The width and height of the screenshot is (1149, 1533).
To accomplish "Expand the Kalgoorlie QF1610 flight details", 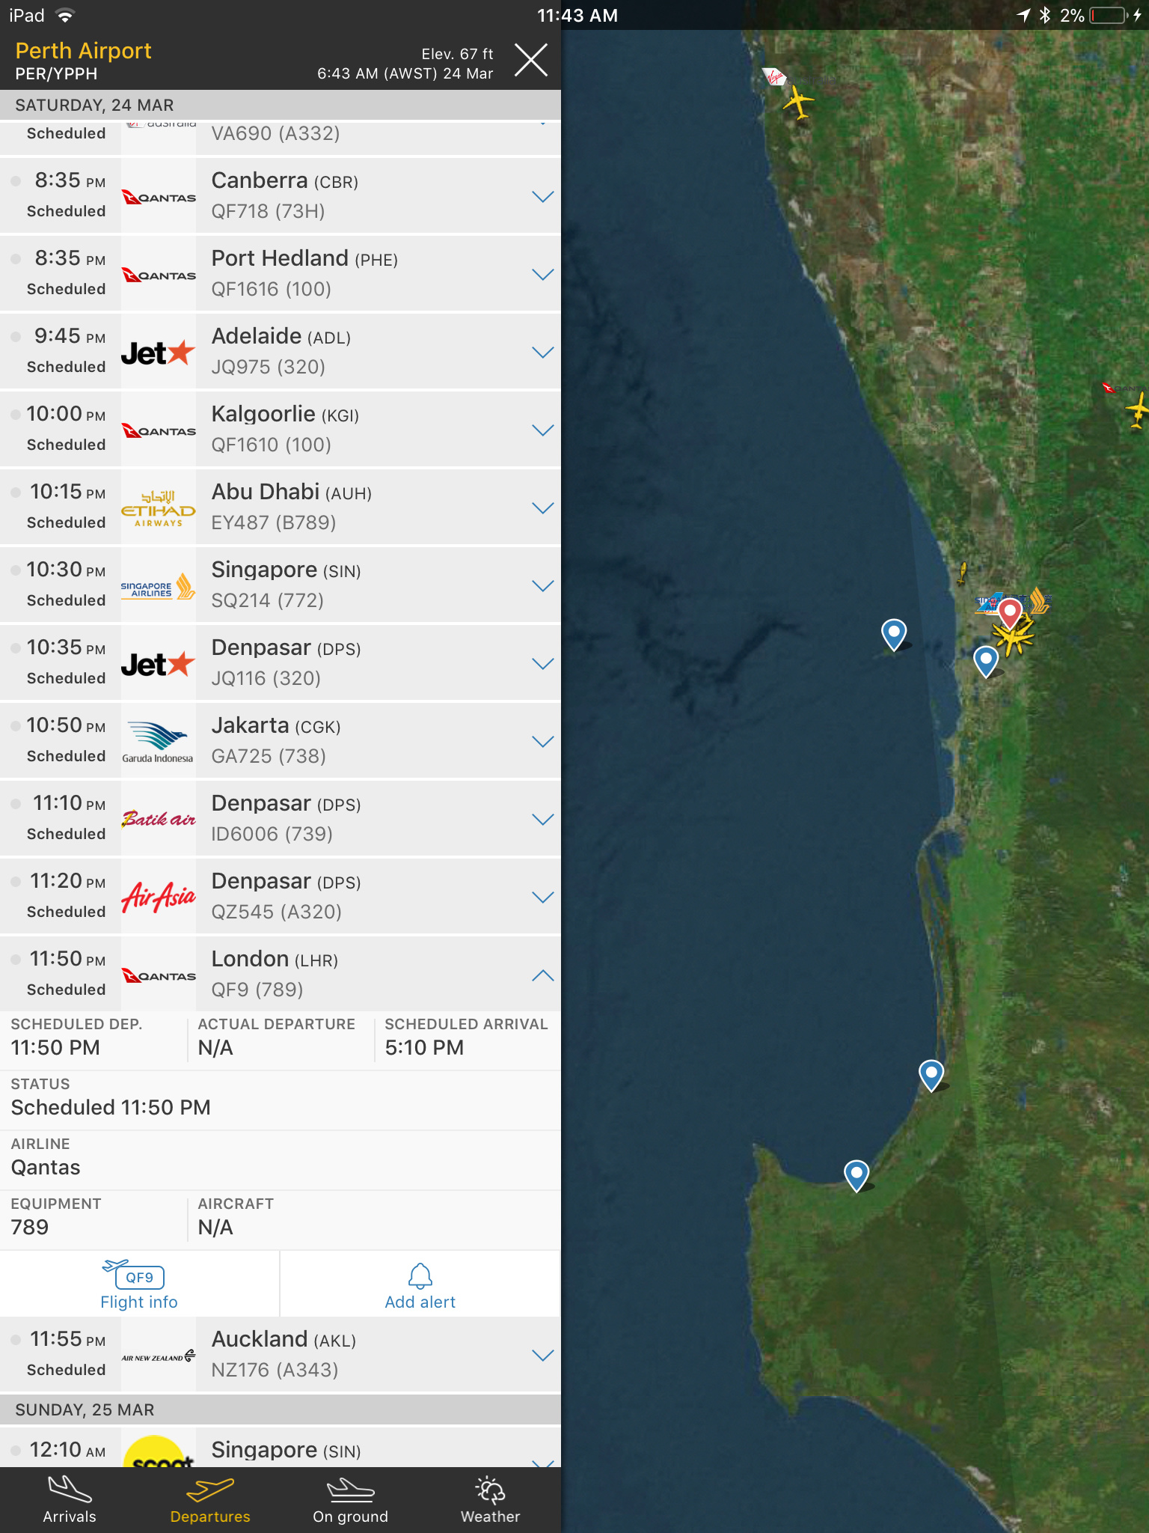I will (x=542, y=430).
